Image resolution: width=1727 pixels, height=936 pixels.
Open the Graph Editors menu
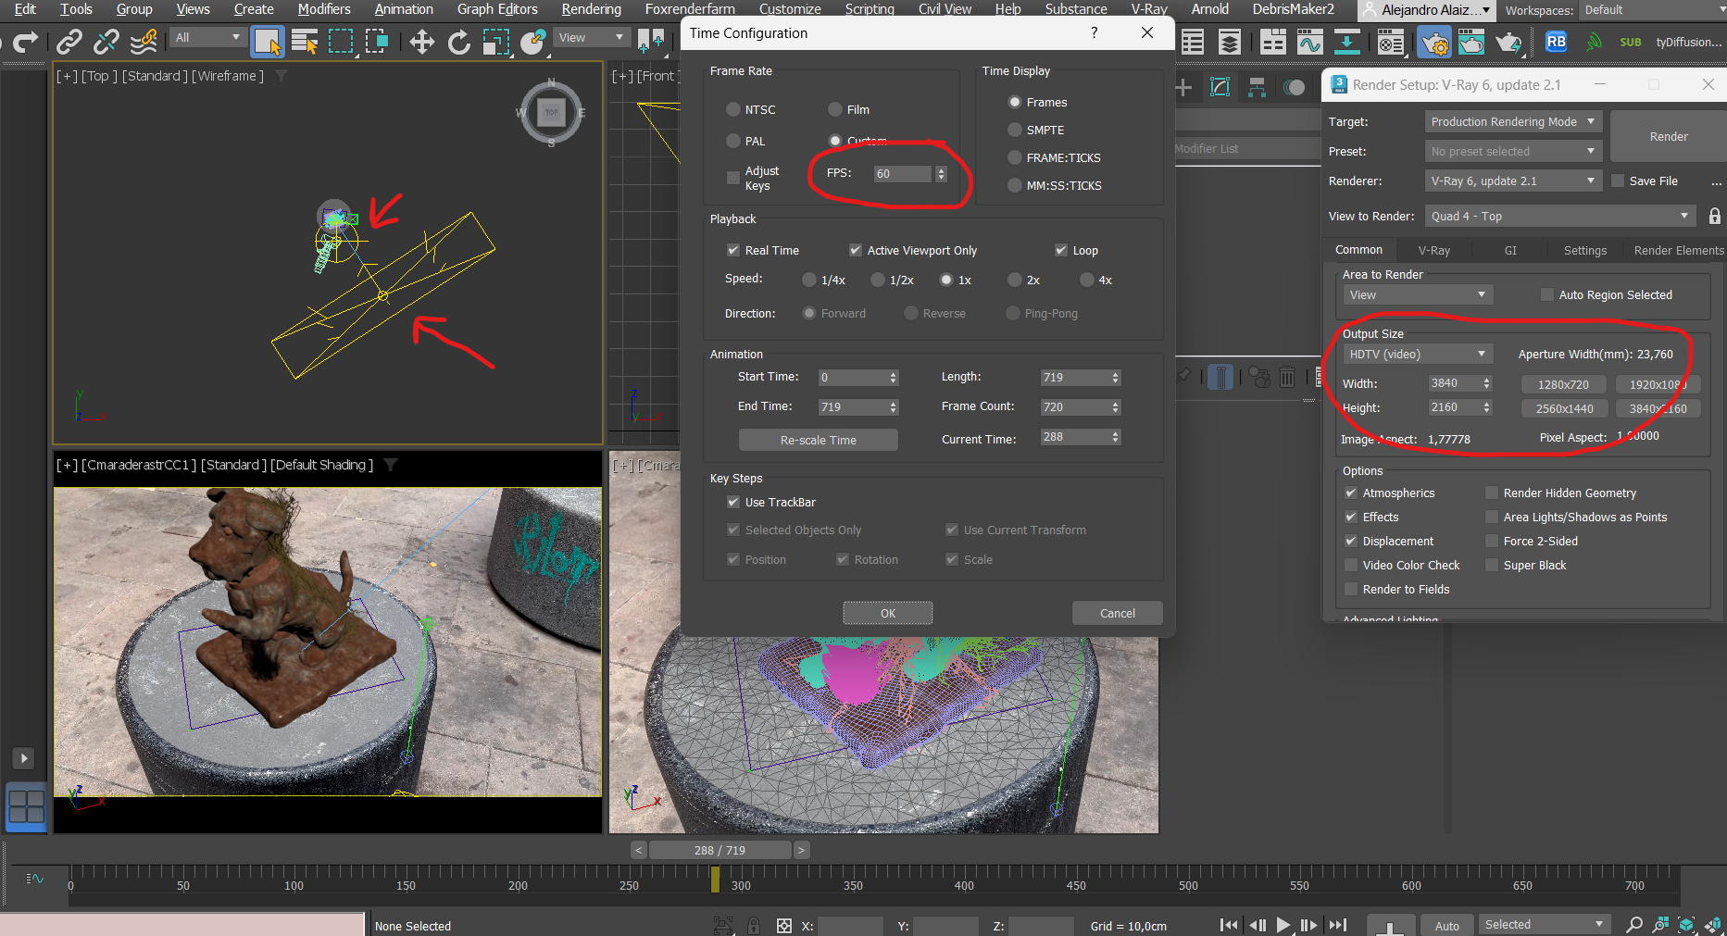pyautogui.click(x=497, y=9)
